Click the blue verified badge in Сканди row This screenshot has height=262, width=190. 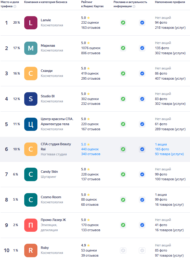(x=142, y=74)
